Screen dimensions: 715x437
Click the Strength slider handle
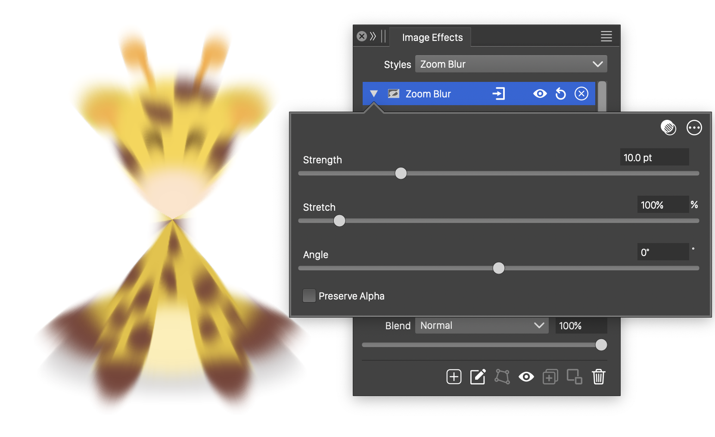pos(401,173)
